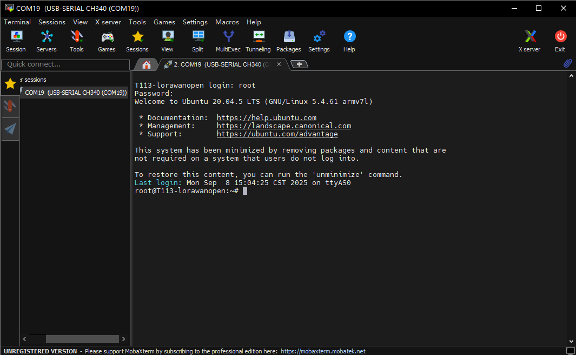Add a new tab with plus button
This screenshot has height=355, width=576.
(300, 64)
